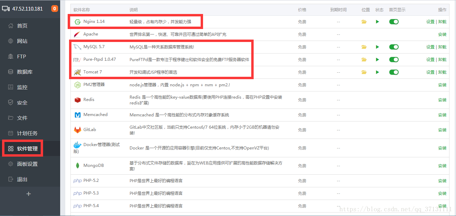Click the PHP-5.4 php icon
This screenshot has width=456, height=216.
click(x=78, y=206)
